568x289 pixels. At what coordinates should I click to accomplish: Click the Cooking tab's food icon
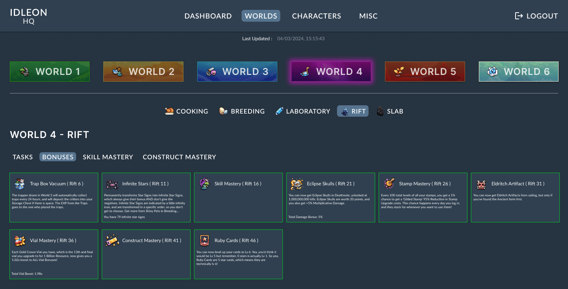[x=169, y=111]
